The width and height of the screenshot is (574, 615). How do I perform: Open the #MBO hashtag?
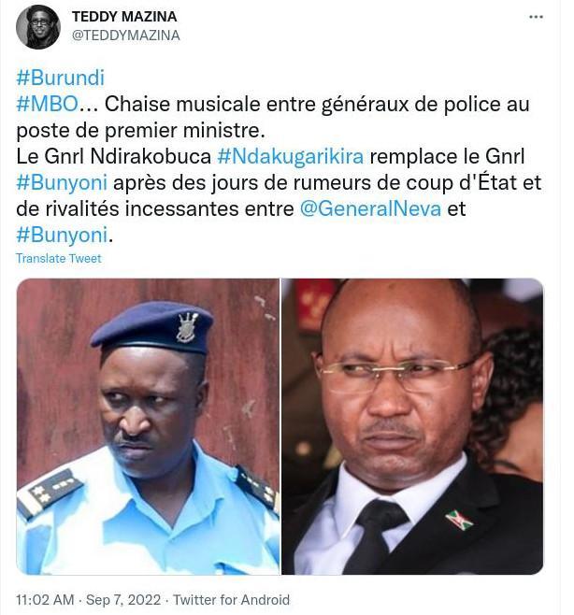pyautogui.click(x=47, y=104)
